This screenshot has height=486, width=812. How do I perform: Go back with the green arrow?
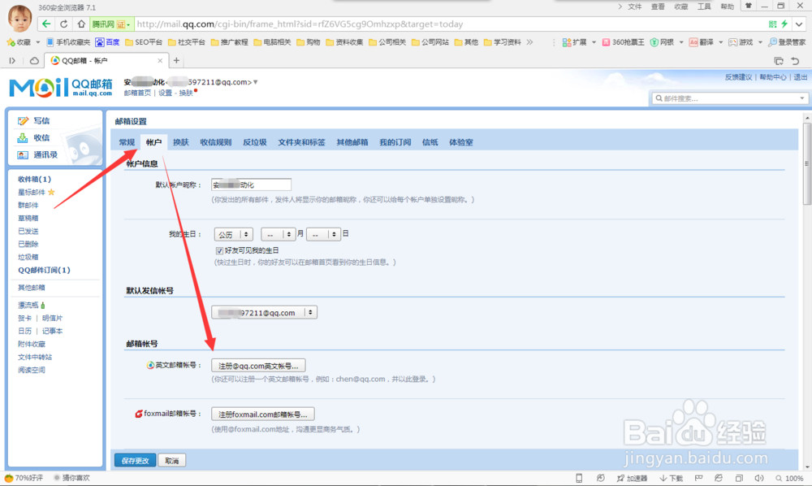(x=46, y=24)
